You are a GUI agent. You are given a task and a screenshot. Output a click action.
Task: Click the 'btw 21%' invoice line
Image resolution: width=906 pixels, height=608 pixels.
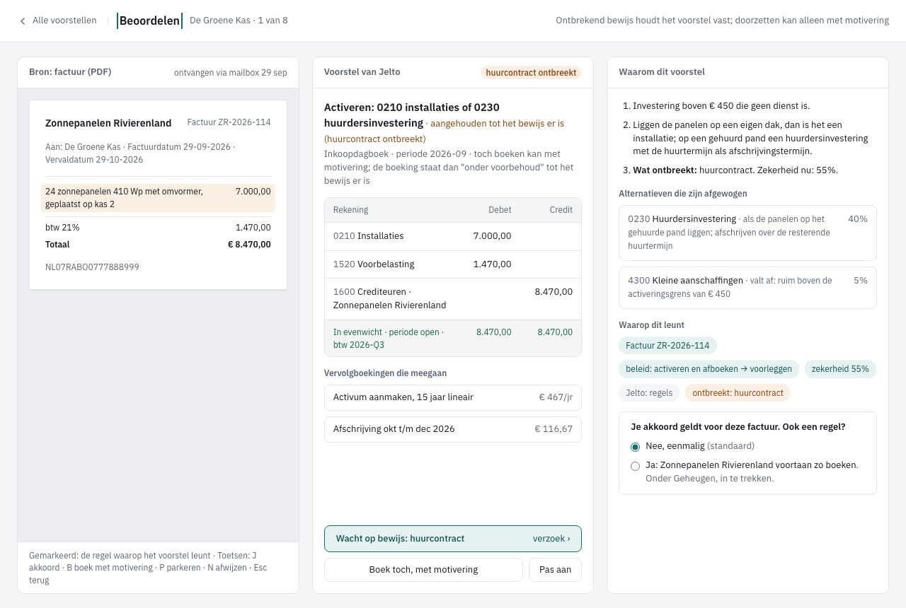(x=158, y=228)
